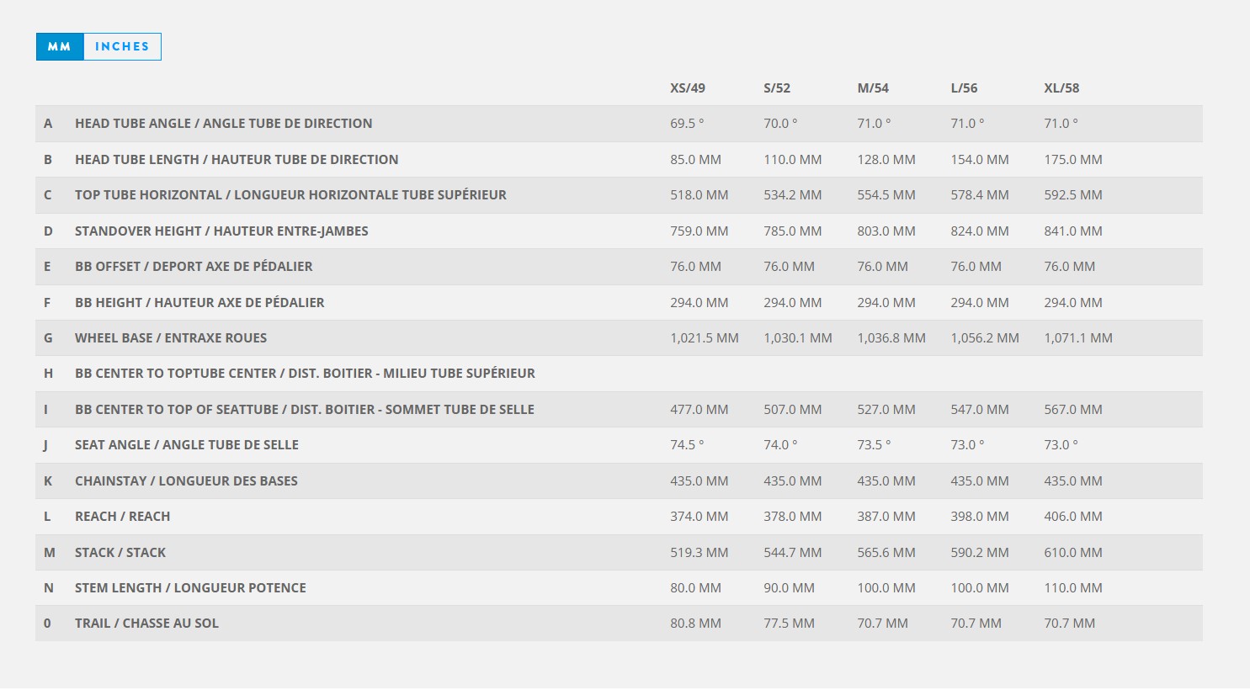Switch units to MM
Screen dimensions: 1250x690
(x=59, y=47)
